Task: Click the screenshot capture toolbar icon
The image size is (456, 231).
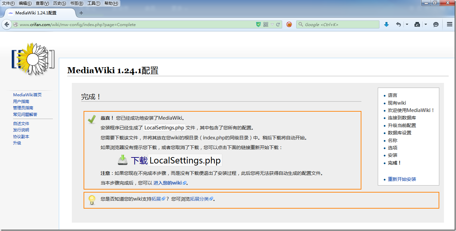Action: (x=417, y=24)
